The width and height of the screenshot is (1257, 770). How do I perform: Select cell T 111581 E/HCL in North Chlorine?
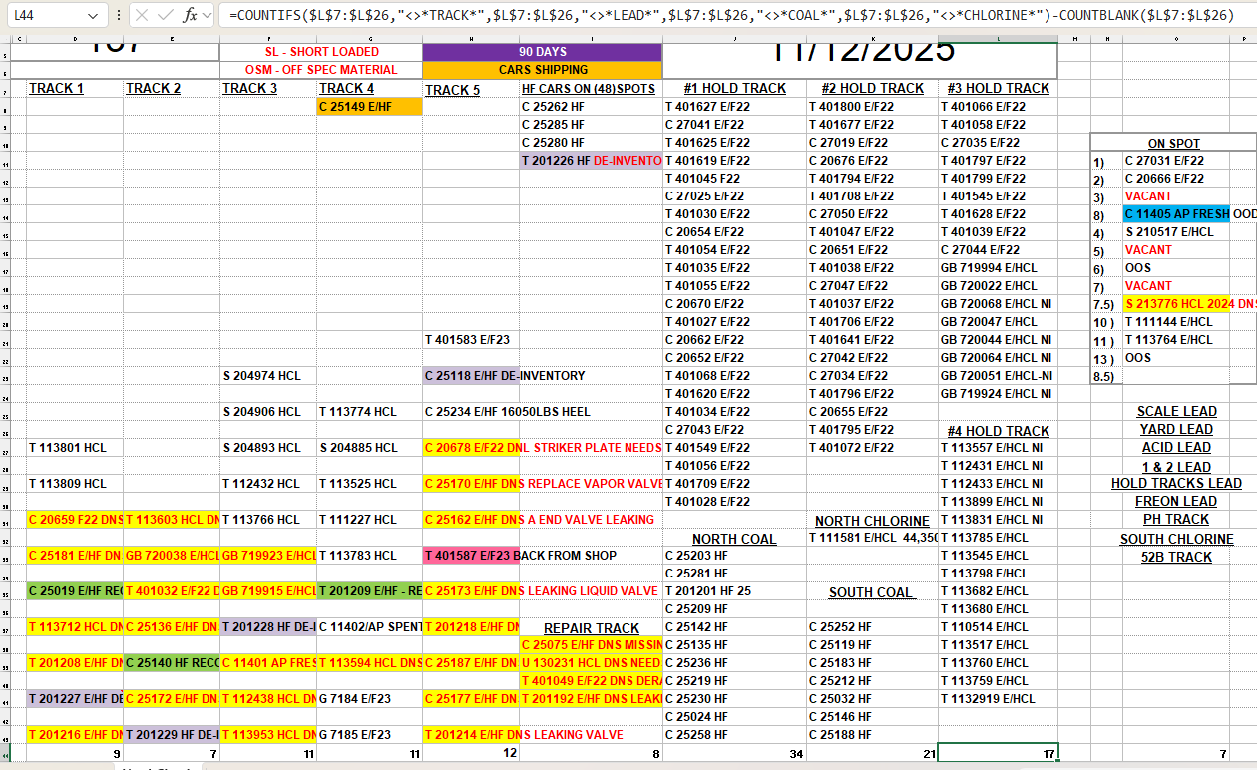pos(872,537)
